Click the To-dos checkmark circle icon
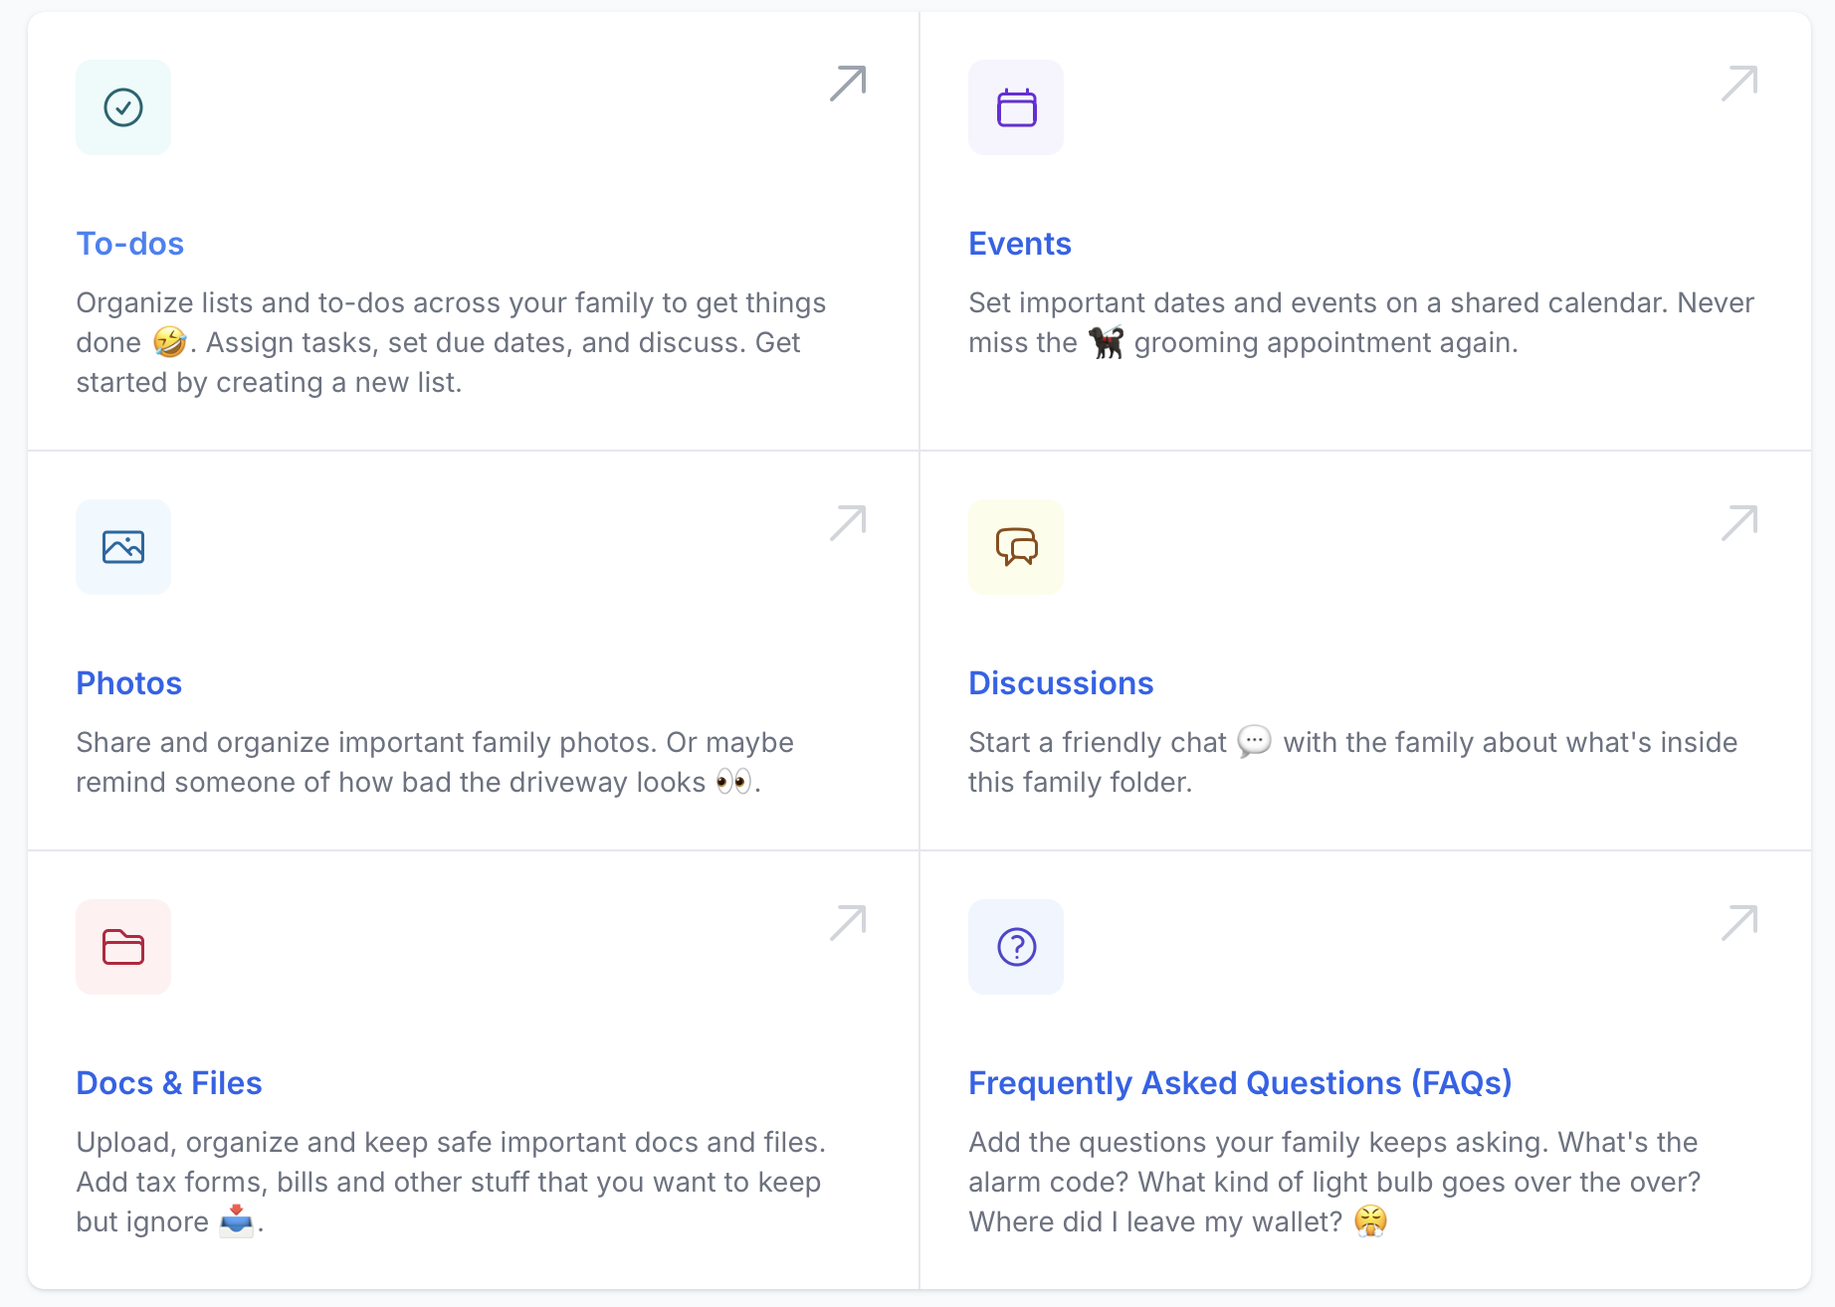Image resolution: width=1835 pixels, height=1307 pixels. pyautogui.click(x=123, y=107)
